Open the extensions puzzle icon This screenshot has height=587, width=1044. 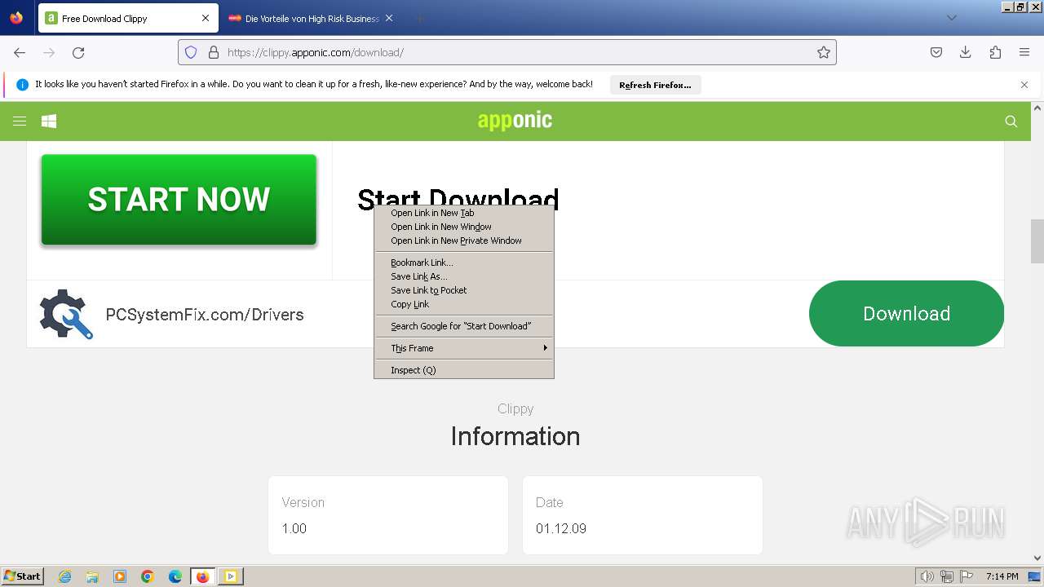[995, 52]
